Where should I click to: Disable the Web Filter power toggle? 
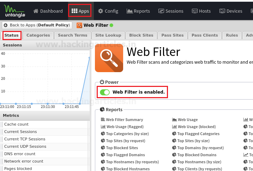[x=105, y=92]
